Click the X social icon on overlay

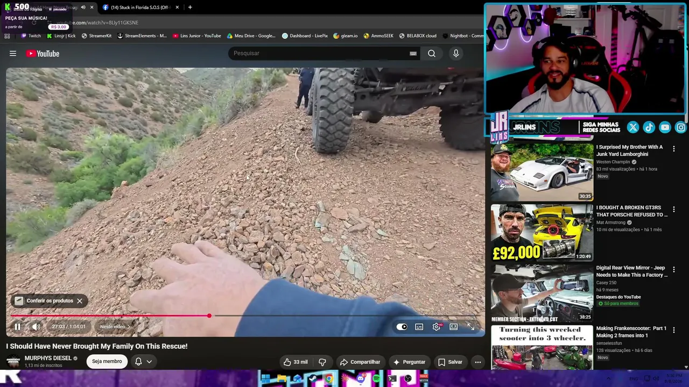(632, 127)
